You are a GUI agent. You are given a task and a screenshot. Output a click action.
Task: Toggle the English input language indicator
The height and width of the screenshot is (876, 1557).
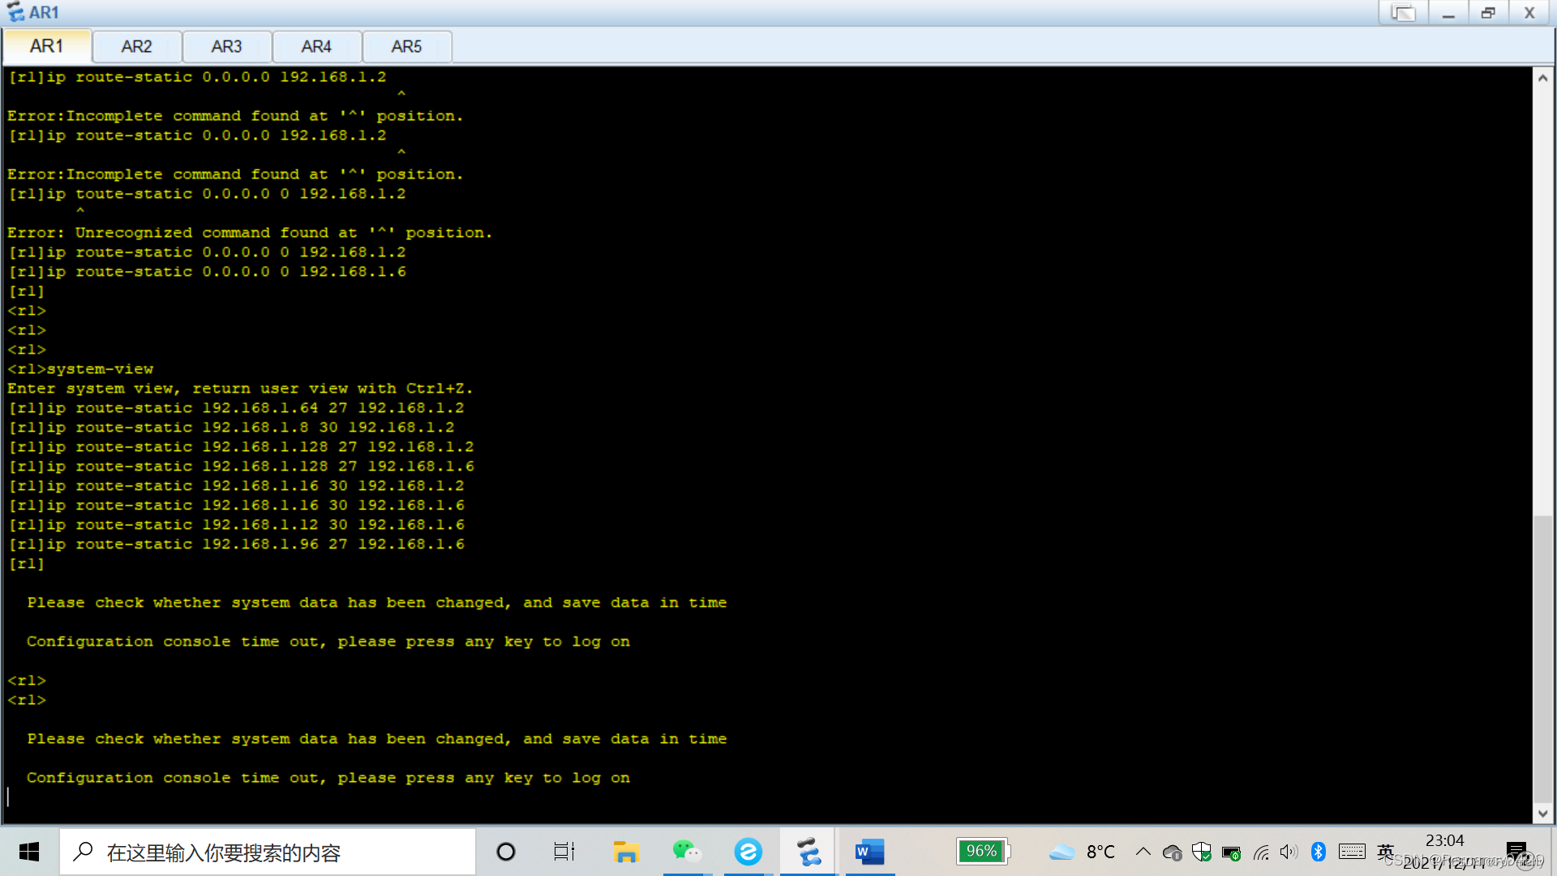[x=1384, y=852]
